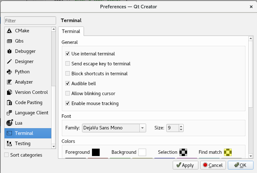The image size is (257, 173).
Task: Select the Terminal settings label
Action: pyautogui.click(x=24, y=133)
